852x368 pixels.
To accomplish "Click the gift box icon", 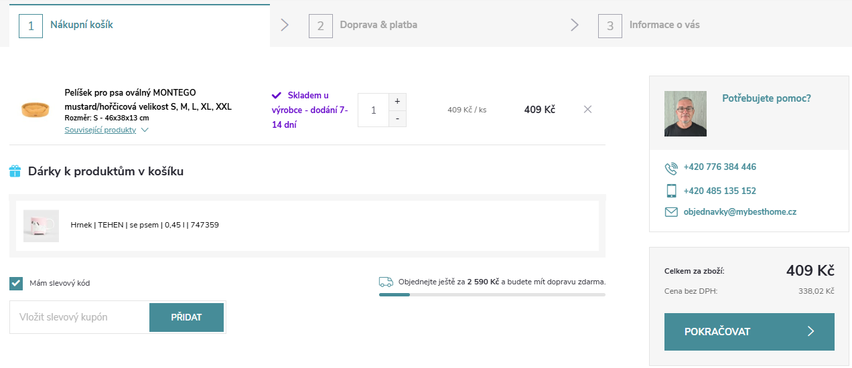I will tap(15, 171).
